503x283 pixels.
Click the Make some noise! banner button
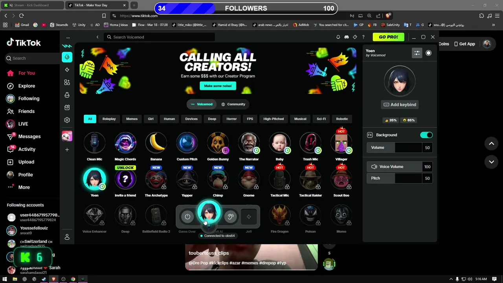coord(218,86)
